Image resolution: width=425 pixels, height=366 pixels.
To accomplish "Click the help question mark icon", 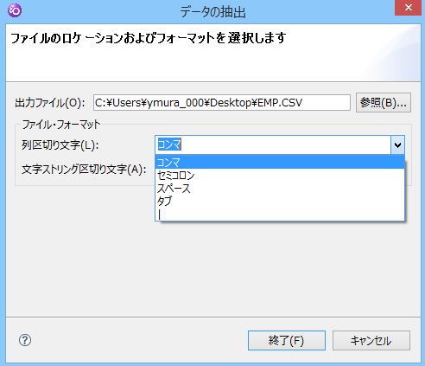I will click(x=25, y=340).
